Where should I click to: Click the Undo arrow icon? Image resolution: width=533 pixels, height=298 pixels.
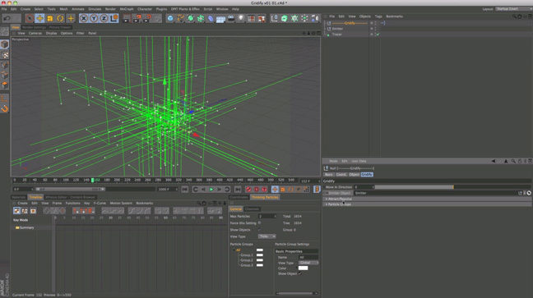(7, 18)
